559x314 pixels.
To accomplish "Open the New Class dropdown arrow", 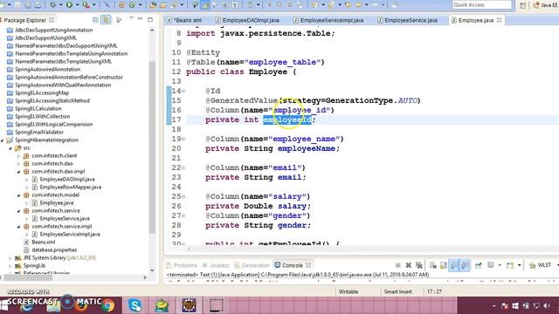I will click(x=140, y=5).
